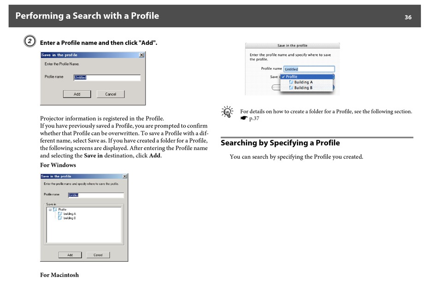Click the "Searching by Specifying a Profile" heading
The width and height of the screenshot is (438, 308).
point(280,143)
